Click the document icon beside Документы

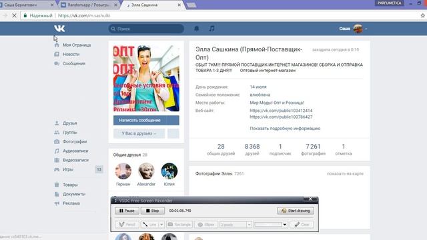[57, 194]
